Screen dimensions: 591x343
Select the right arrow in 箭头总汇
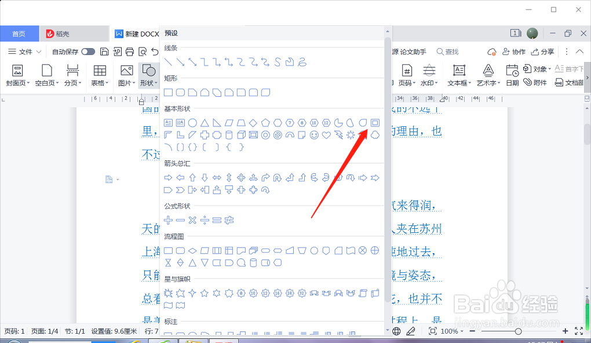coord(169,178)
